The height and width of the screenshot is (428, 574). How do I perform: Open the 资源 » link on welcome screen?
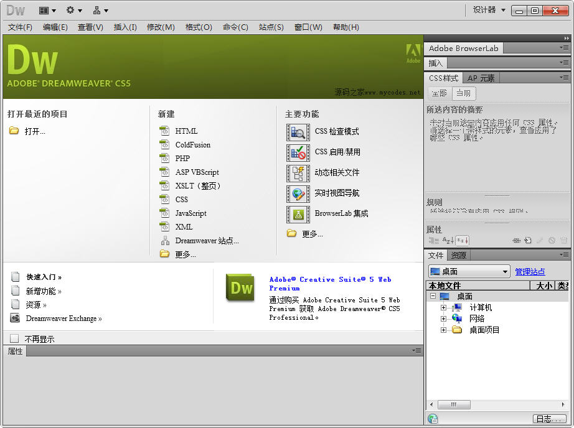[x=36, y=305]
